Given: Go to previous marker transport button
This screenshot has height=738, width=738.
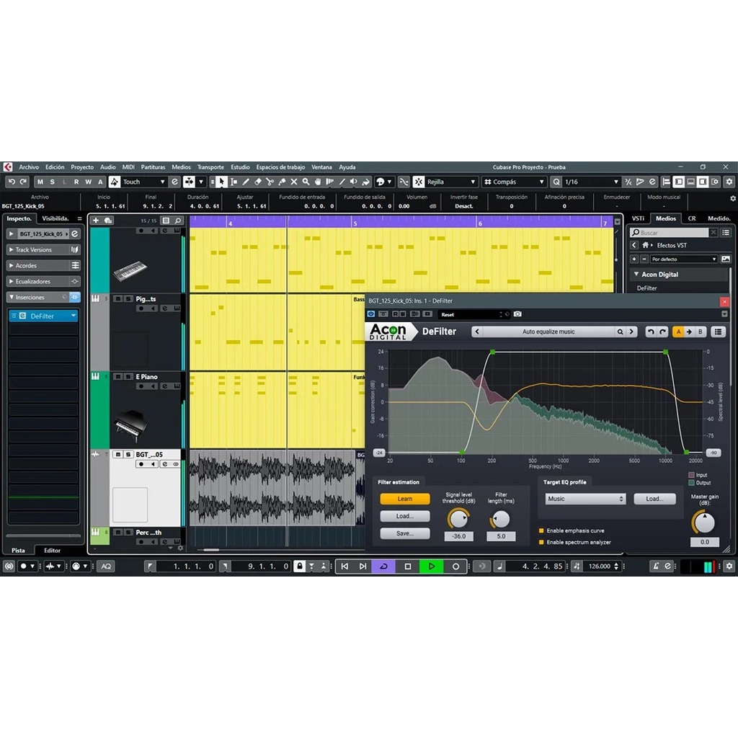Looking at the screenshot, I should click(344, 566).
